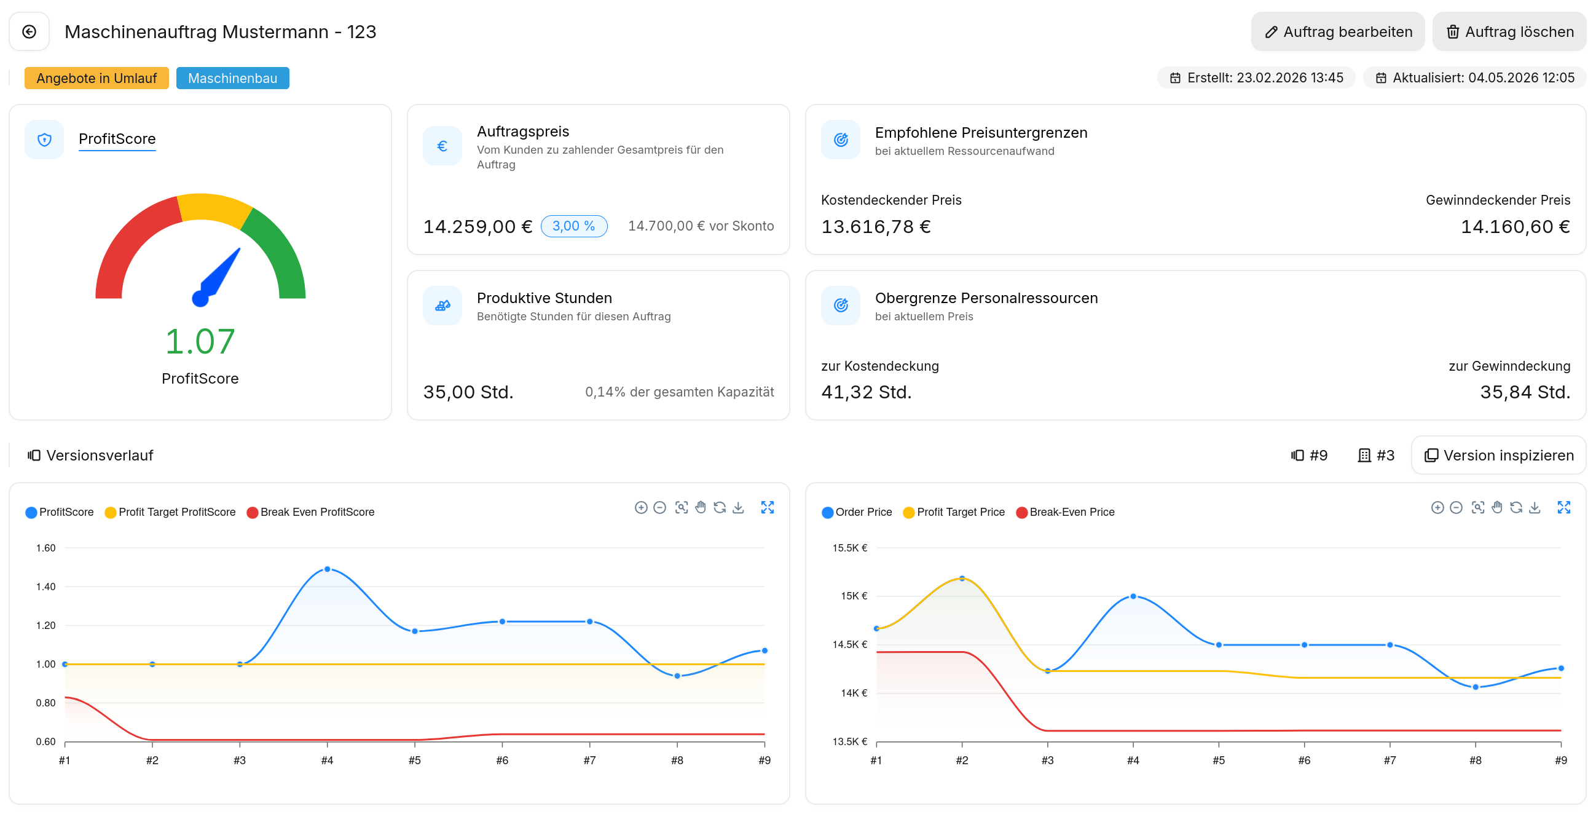Open the Auftrag bearbeiten editor

(1337, 31)
